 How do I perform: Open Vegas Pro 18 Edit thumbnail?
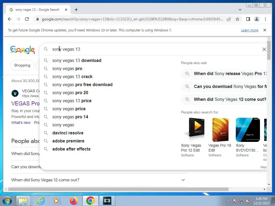click(x=220, y=130)
